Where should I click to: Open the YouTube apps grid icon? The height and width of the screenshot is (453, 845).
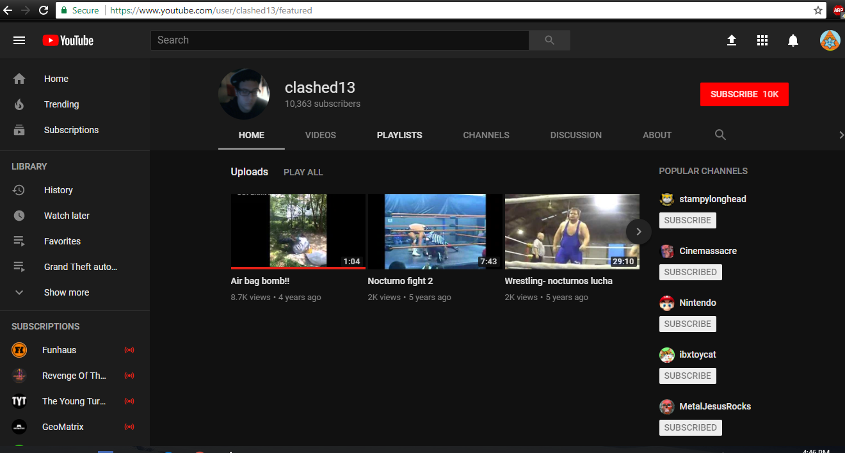click(x=762, y=40)
